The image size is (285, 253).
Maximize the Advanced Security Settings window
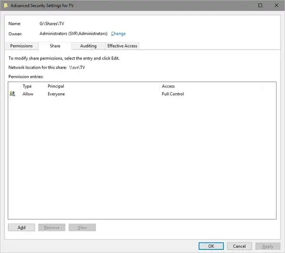[260, 5]
